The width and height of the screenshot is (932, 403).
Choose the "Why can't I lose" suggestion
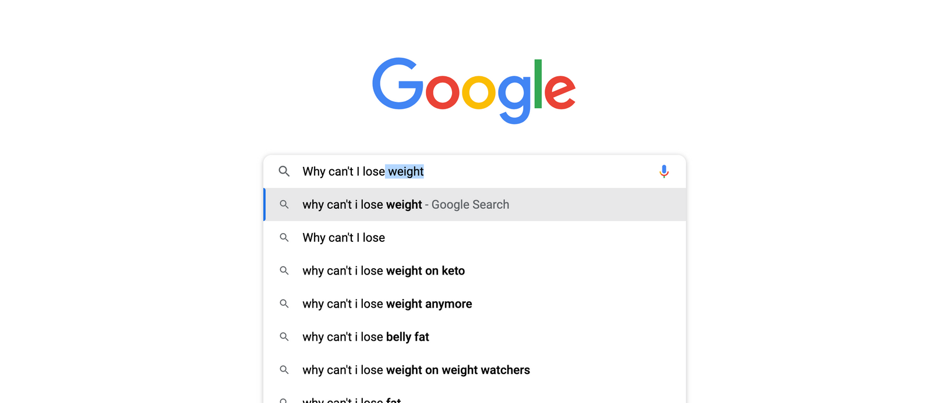pos(344,238)
